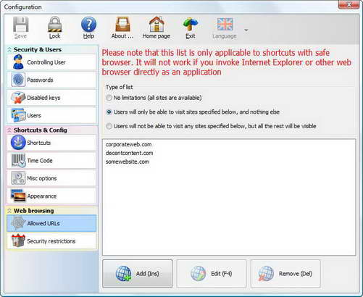Image resolution: width=363 pixels, height=297 pixels.
Task: Go to Home page house icon
Action: point(157,24)
